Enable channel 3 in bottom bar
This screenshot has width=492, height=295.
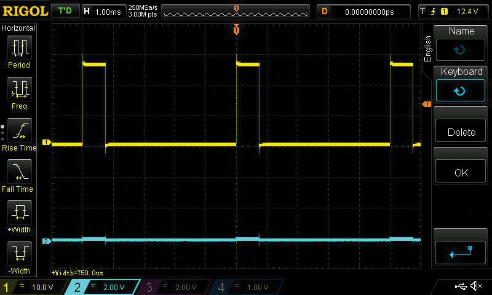point(176,287)
